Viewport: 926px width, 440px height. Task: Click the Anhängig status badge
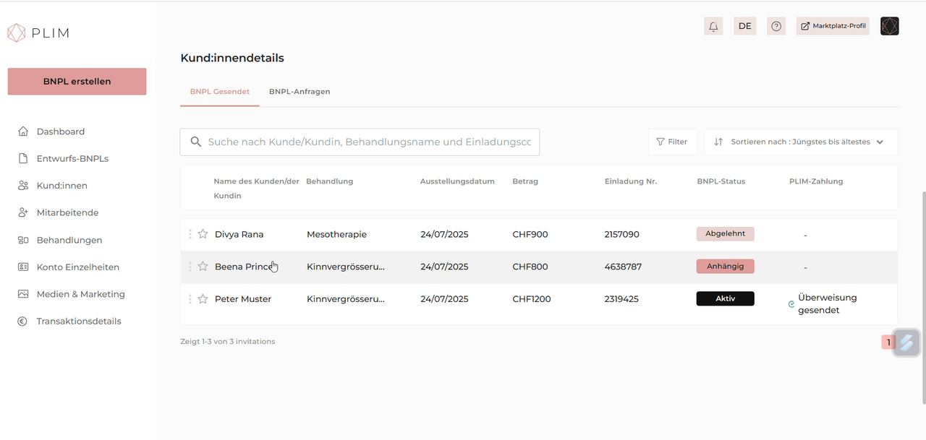tap(726, 267)
